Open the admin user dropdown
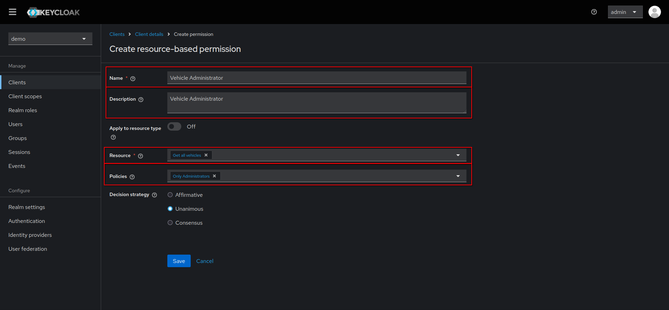The height and width of the screenshot is (310, 669). 625,12
